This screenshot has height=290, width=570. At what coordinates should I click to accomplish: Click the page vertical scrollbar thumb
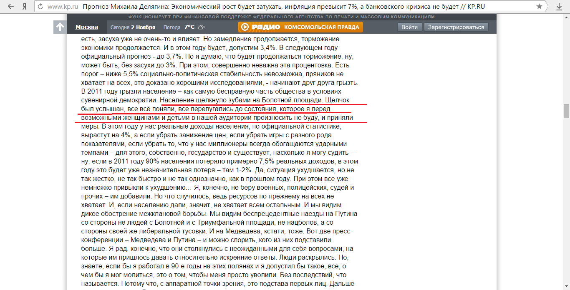coord(566,111)
